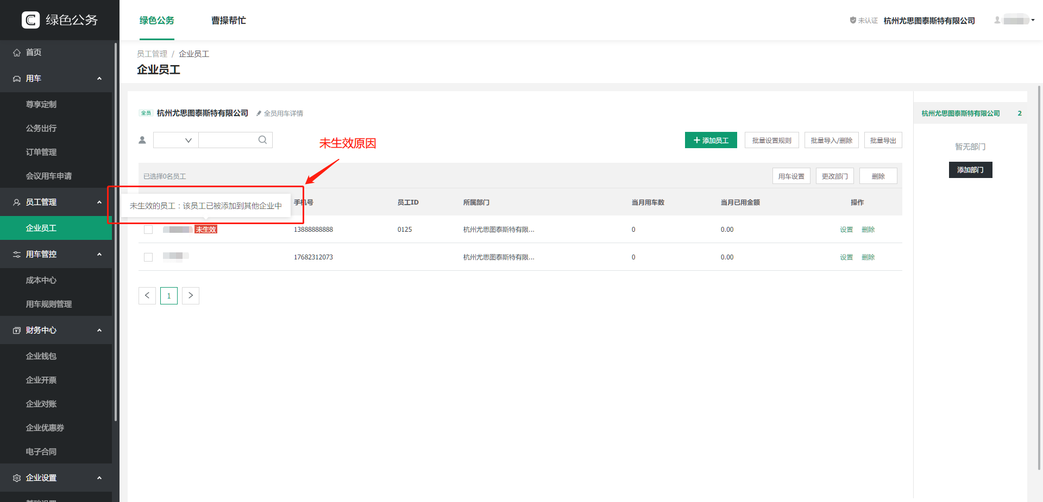Screen dimensions: 1043x502
Task: Open the search type dropdown
Action: pyautogui.click(x=176, y=140)
